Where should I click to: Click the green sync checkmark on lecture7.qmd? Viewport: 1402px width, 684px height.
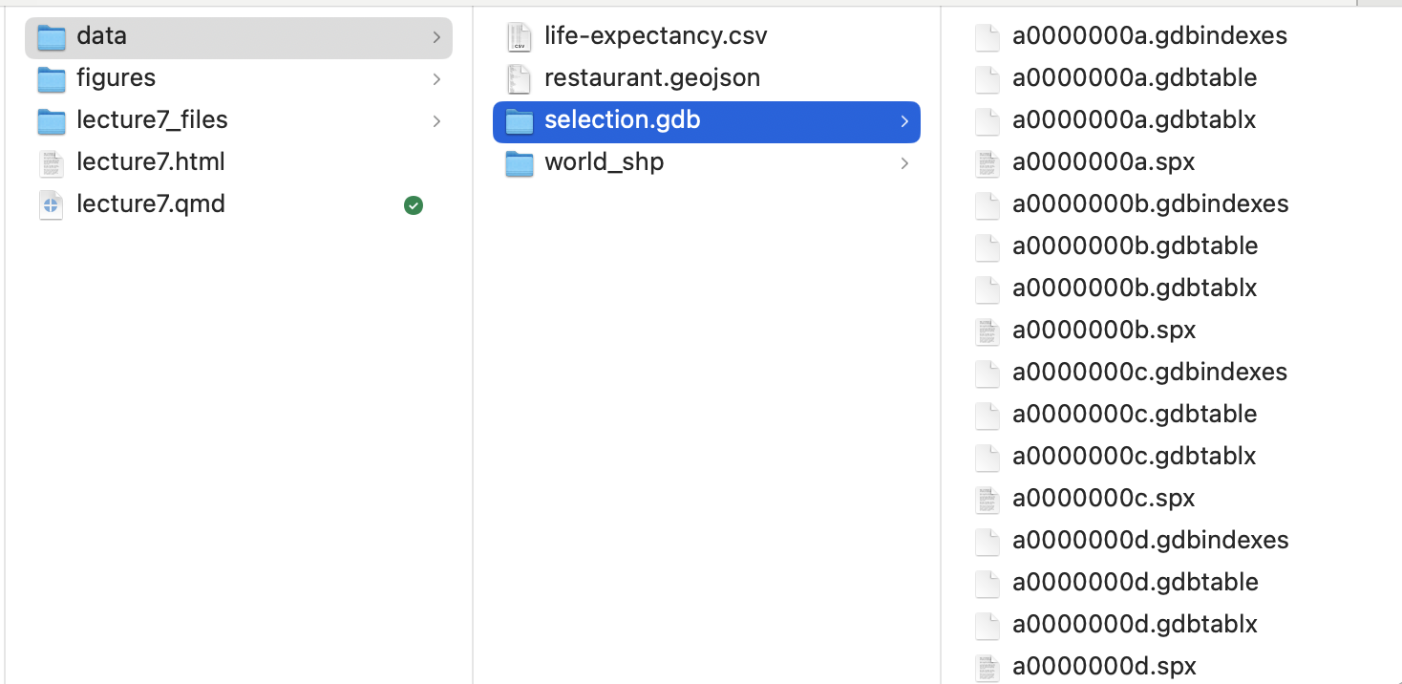414,205
